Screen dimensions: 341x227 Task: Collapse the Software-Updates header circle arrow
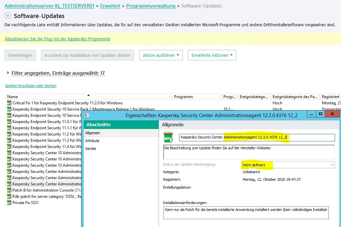coord(8,16)
